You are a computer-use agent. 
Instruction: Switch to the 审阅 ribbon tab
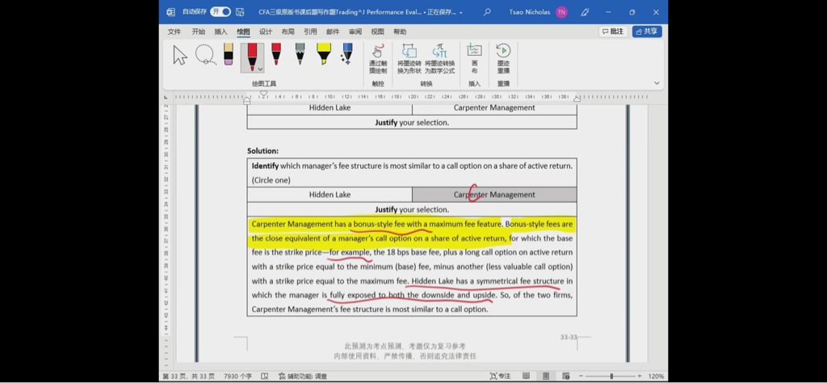[x=355, y=32]
